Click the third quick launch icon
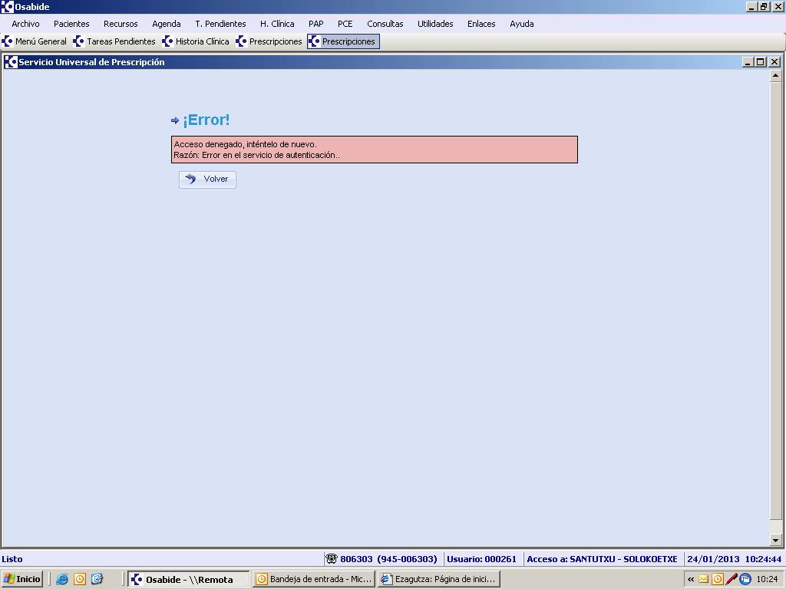The image size is (786, 589). [x=97, y=579]
